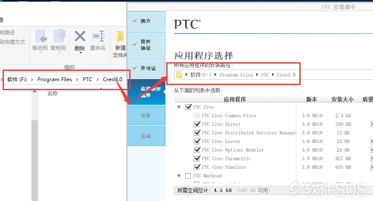Expand arrow before Creo3.0 in installer path
The width and height of the screenshot is (373, 201).
click(x=273, y=74)
